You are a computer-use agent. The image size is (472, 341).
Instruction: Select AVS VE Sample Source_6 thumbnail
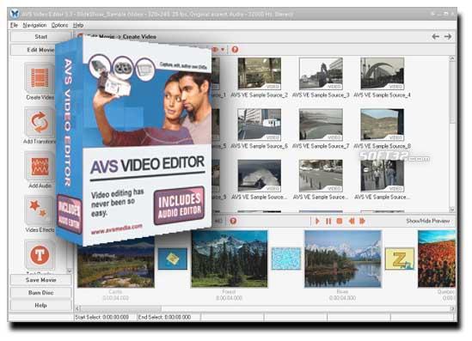pyautogui.click(x=259, y=125)
